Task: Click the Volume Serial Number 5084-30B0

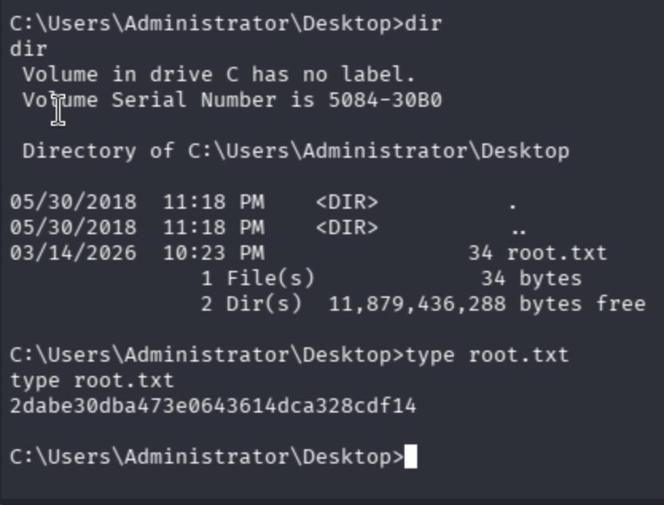Action: pyautogui.click(x=385, y=100)
